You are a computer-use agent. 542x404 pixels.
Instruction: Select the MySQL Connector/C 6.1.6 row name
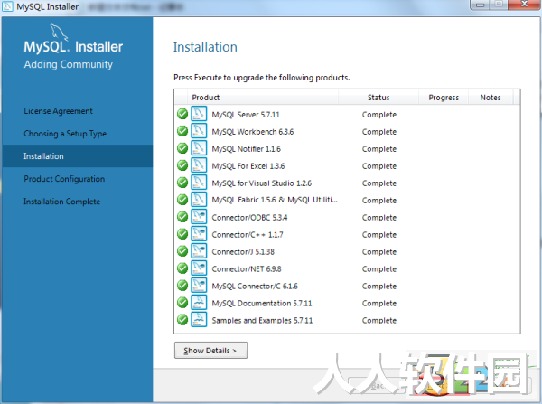pos(255,286)
